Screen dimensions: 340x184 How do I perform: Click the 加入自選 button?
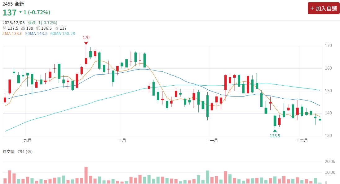(324, 8)
